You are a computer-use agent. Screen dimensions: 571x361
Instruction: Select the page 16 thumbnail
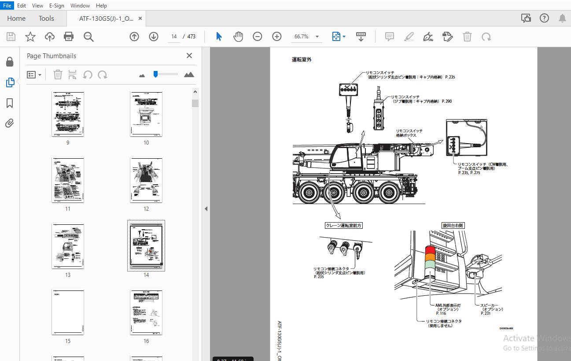tap(146, 313)
